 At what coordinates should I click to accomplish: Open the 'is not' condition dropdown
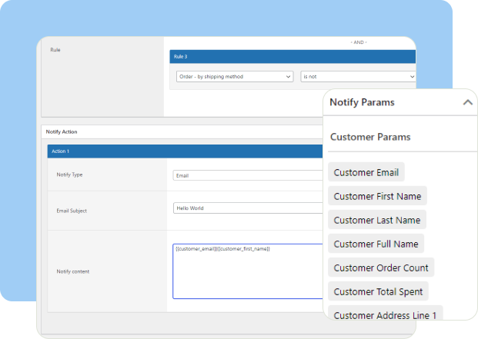coord(358,77)
